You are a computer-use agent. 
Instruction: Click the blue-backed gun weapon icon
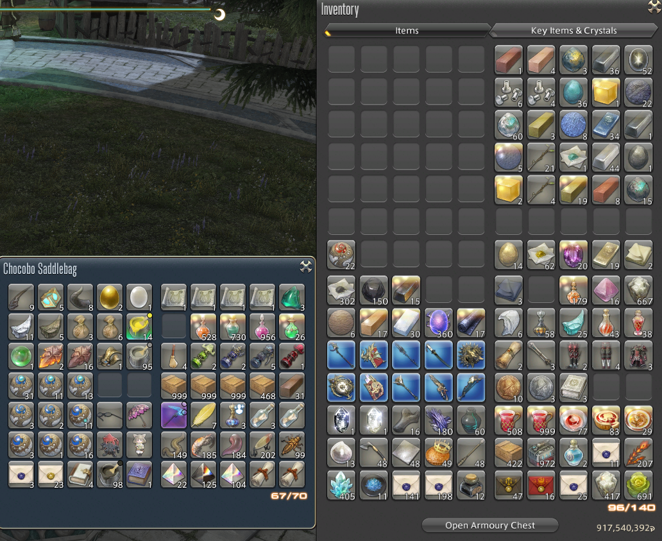439,388
